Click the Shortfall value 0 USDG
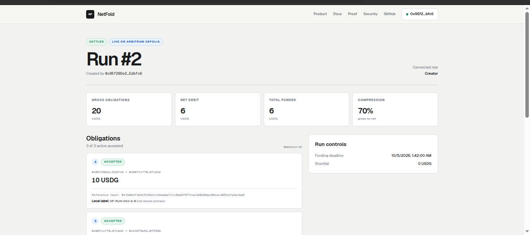This screenshot has height=235, width=530. (425, 164)
